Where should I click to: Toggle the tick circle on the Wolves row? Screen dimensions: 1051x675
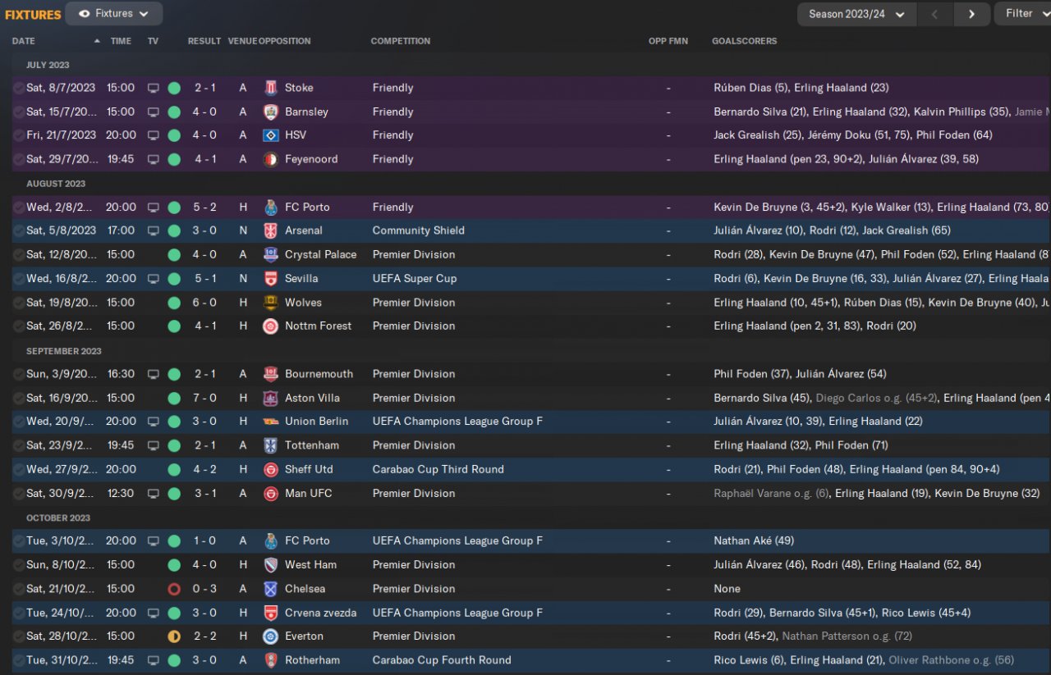click(19, 303)
